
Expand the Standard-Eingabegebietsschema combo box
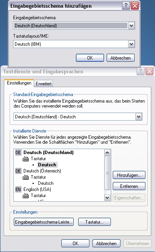(x=139, y=117)
